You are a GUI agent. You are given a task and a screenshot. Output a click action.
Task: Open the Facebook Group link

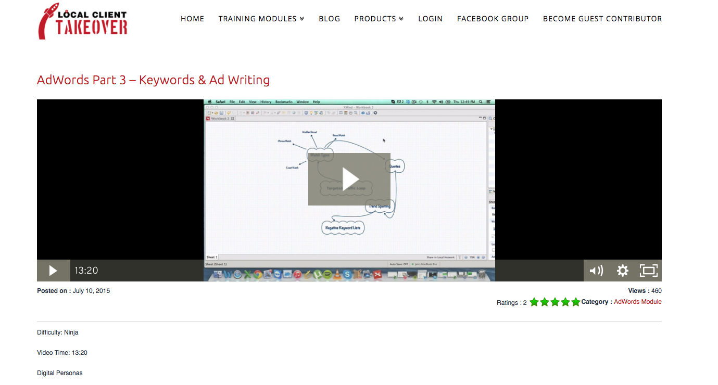tap(493, 19)
